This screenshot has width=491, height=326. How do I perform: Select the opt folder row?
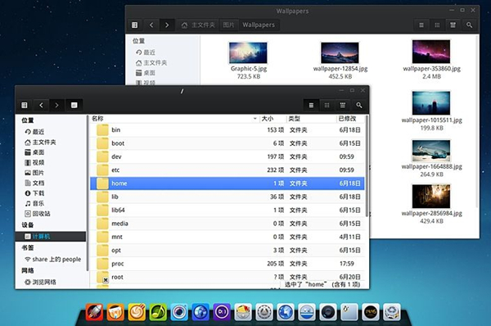[x=227, y=251]
